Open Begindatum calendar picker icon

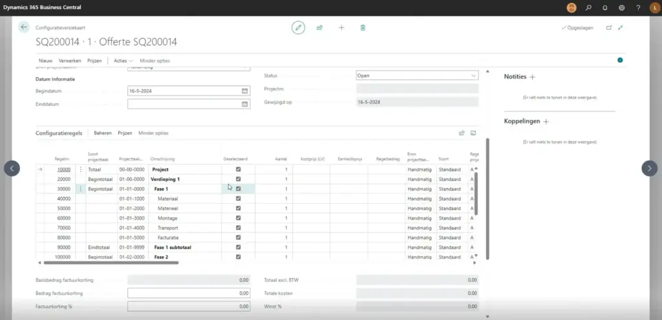pyautogui.click(x=244, y=91)
